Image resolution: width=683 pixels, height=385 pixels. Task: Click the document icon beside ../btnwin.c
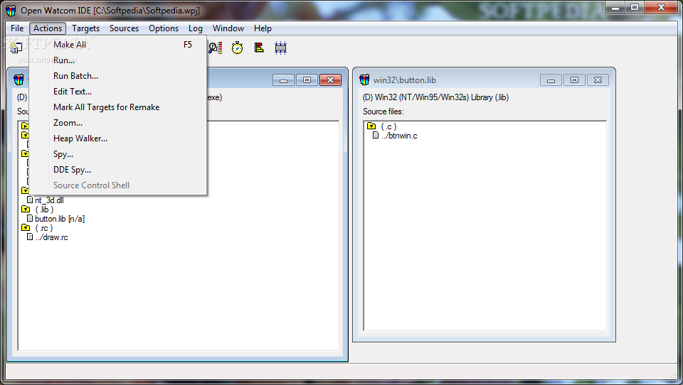coord(376,135)
